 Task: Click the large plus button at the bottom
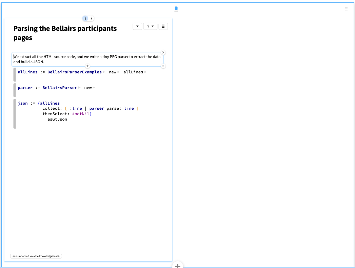tap(177, 266)
